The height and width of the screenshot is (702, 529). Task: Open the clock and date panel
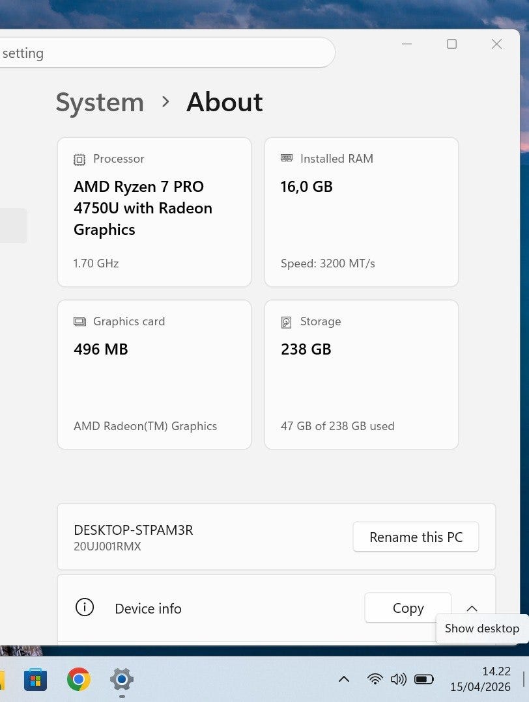(x=480, y=679)
